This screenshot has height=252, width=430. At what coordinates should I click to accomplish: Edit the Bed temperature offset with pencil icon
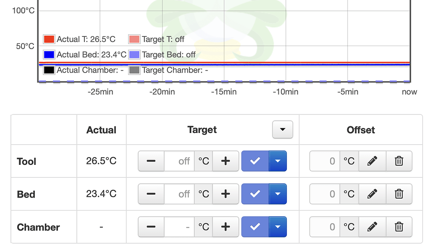click(372, 194)
